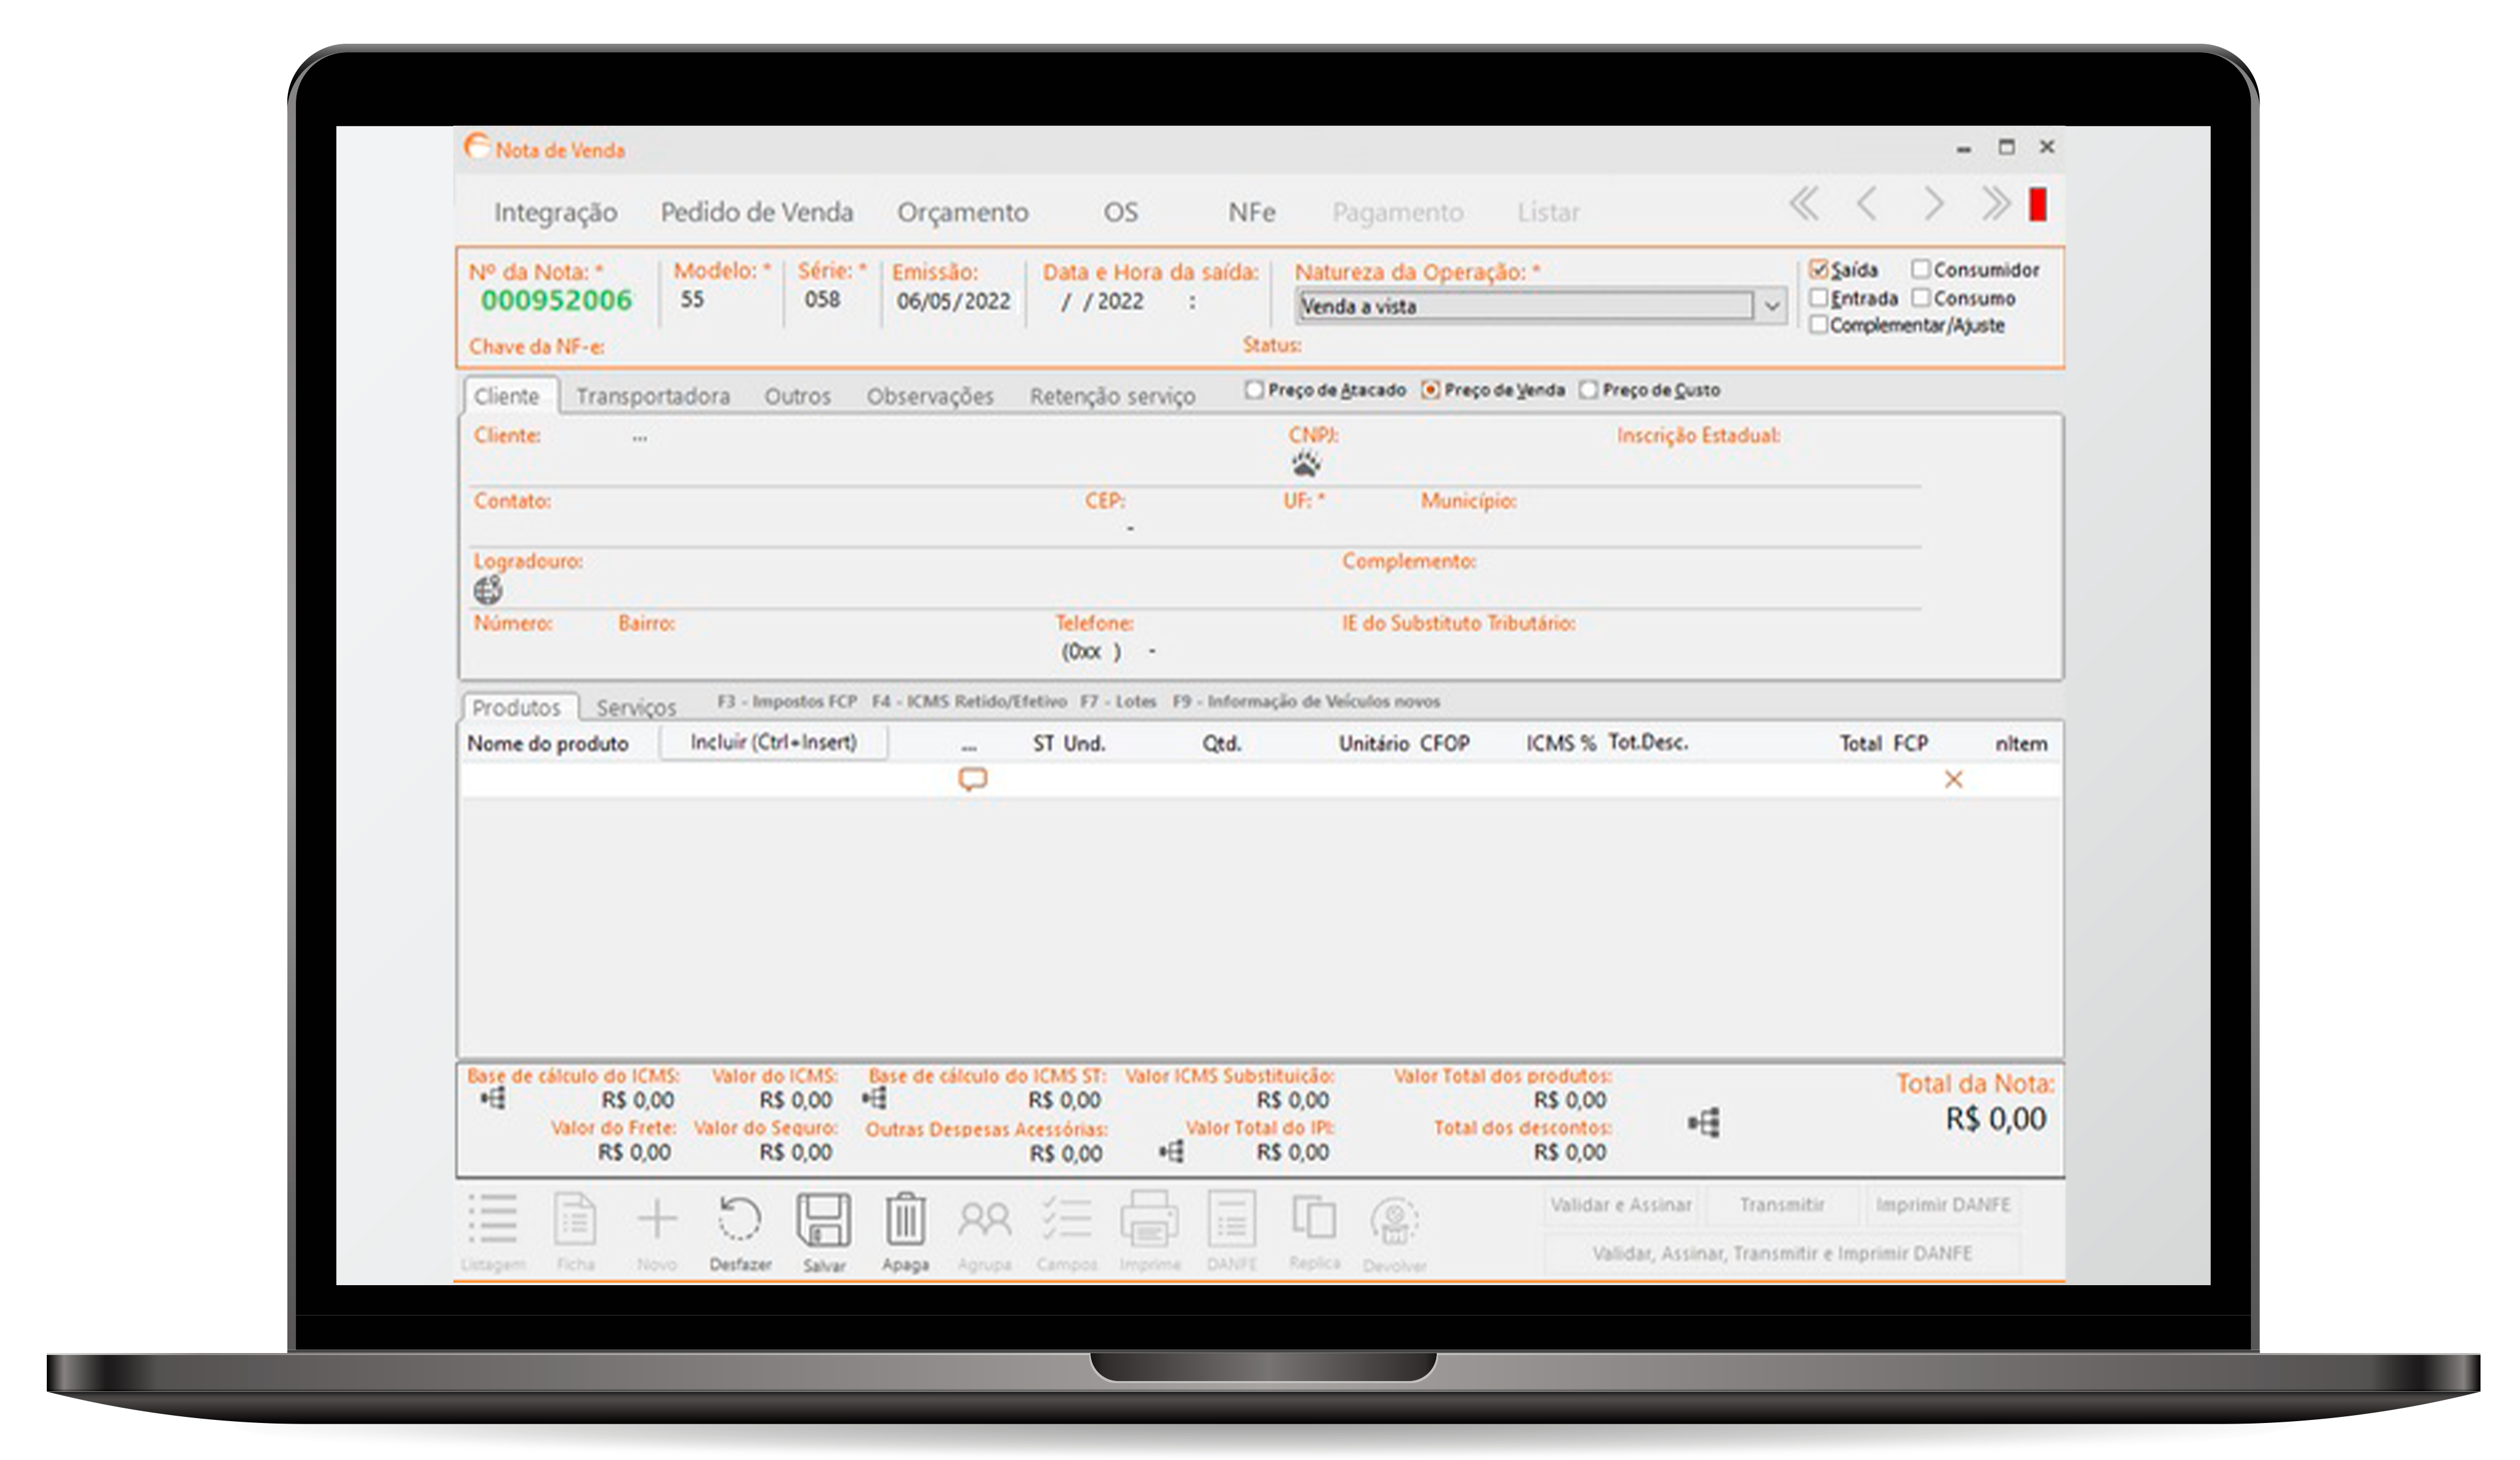Switch to the Transportadora tab
Screen dimensions: 2520x1460
coord(653,397)
